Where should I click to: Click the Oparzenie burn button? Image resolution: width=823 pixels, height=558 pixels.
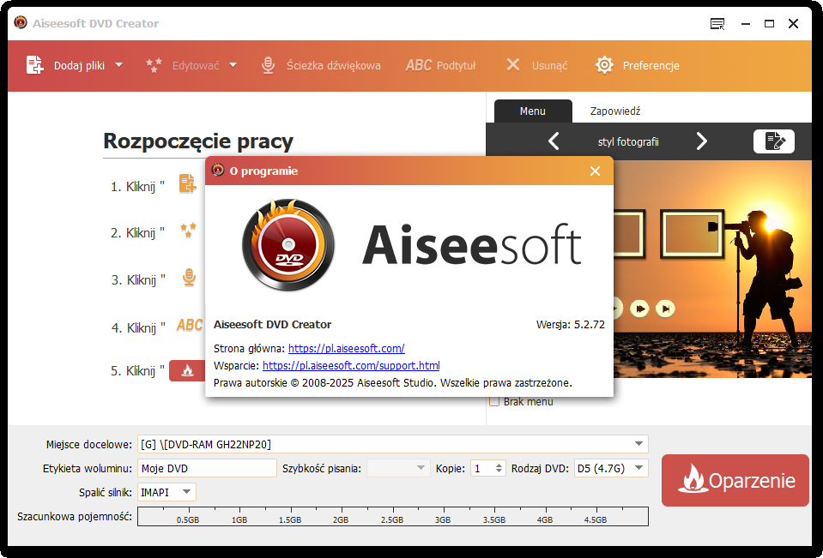(x=735, y=480)
